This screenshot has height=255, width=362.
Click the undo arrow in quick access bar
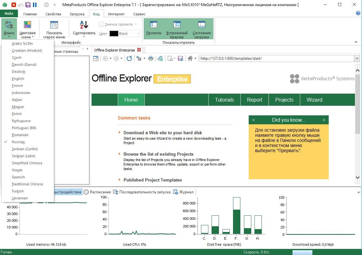[x=21, y=4]
